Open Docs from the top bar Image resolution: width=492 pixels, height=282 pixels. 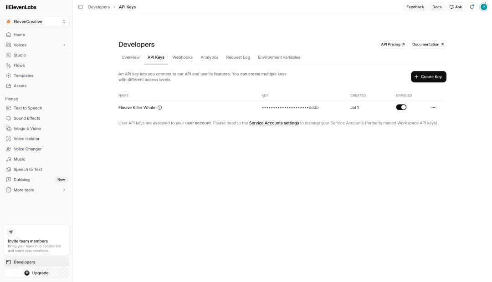[x=437, y=7]
